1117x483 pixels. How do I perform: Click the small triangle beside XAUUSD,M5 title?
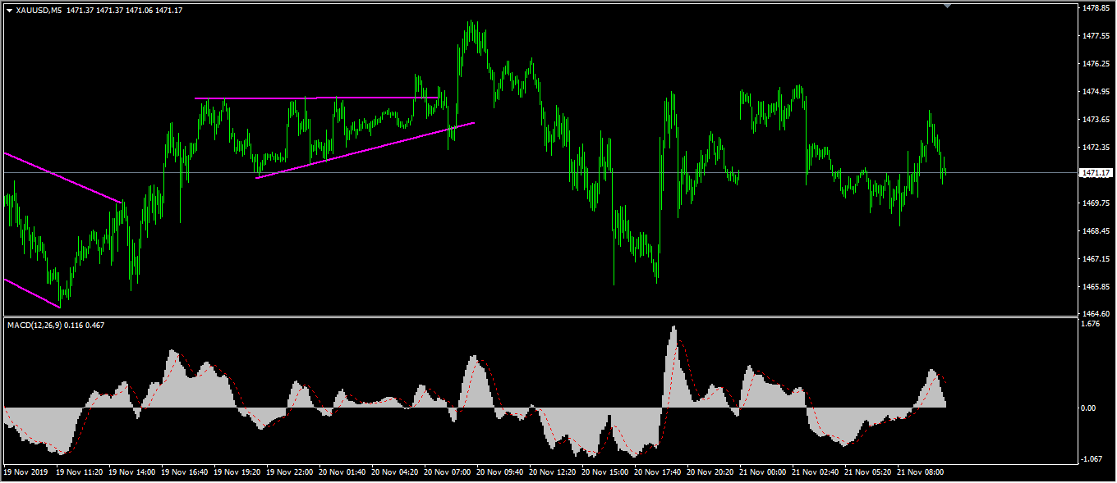9,11
